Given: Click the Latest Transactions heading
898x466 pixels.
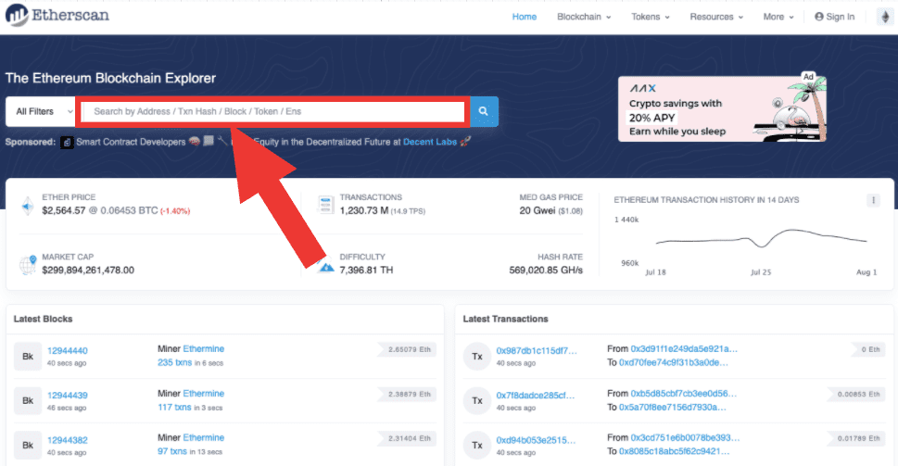Looking at the screenshot, I should 505,319.
